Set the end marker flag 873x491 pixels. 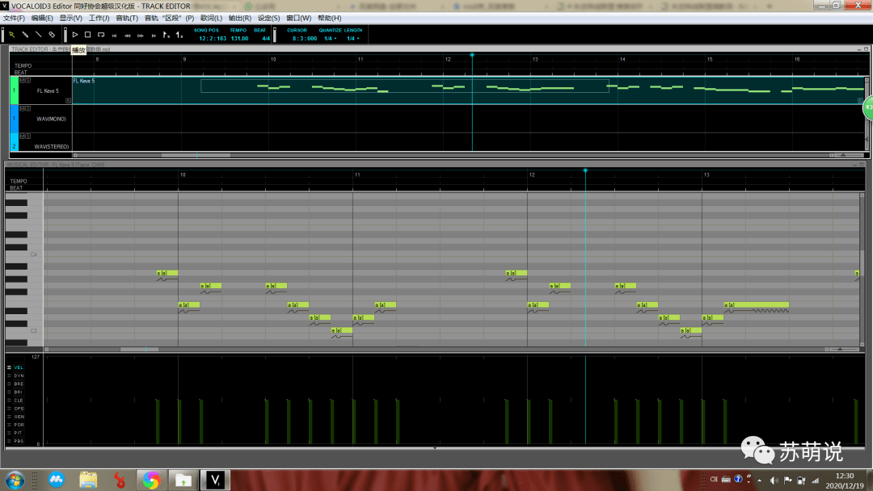coord(179,35)
